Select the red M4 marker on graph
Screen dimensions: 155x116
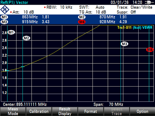coord(150,50)
